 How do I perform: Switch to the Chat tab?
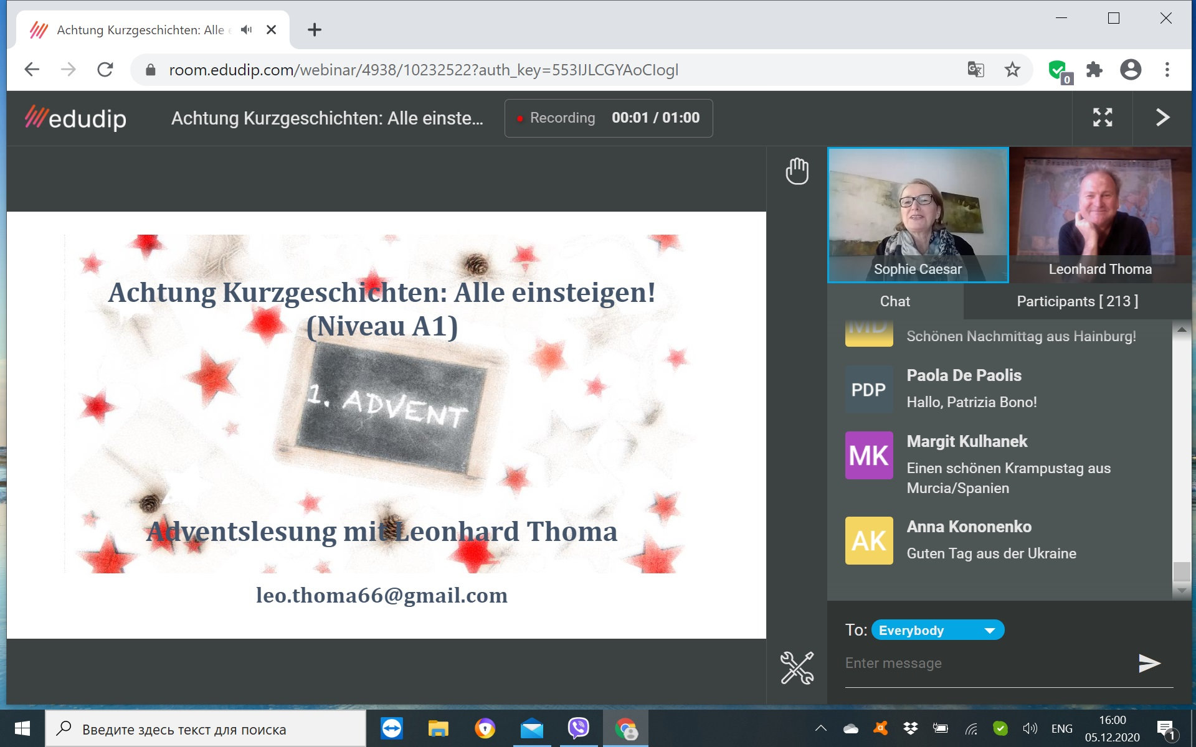[895, 301]
